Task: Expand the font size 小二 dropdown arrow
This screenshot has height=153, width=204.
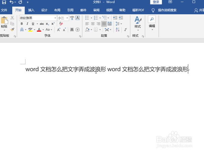Action: tap(67, 18)
